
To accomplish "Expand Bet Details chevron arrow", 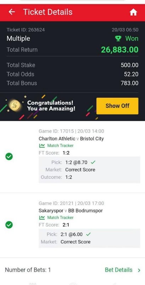I will (x=139, y=270).
